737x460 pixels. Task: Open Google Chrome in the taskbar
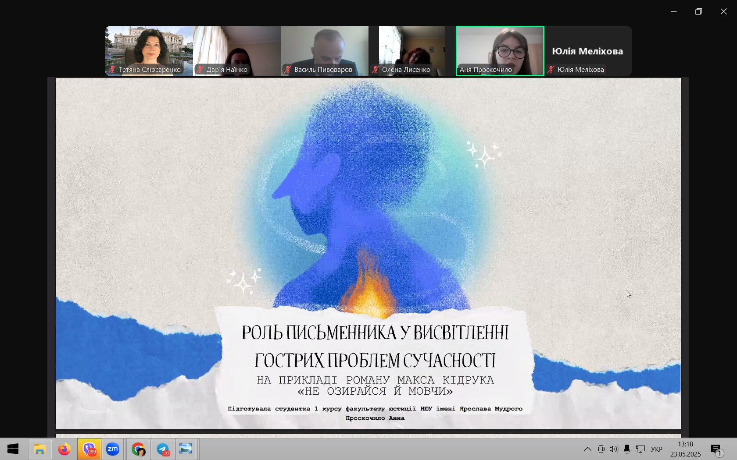point(139,449)
